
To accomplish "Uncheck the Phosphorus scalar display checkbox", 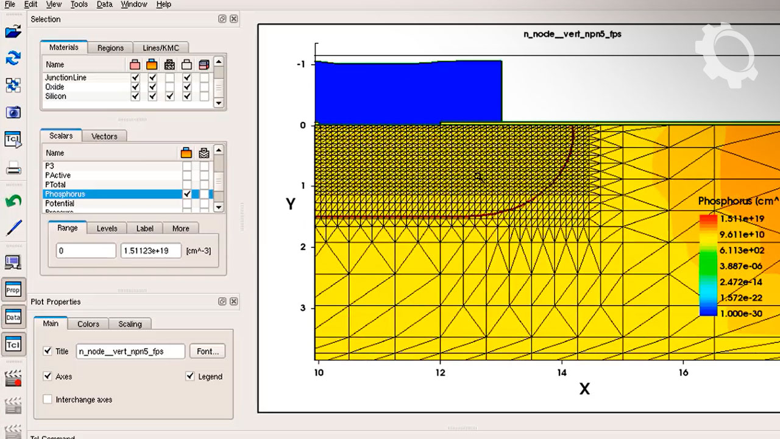I will pos(187,194).
